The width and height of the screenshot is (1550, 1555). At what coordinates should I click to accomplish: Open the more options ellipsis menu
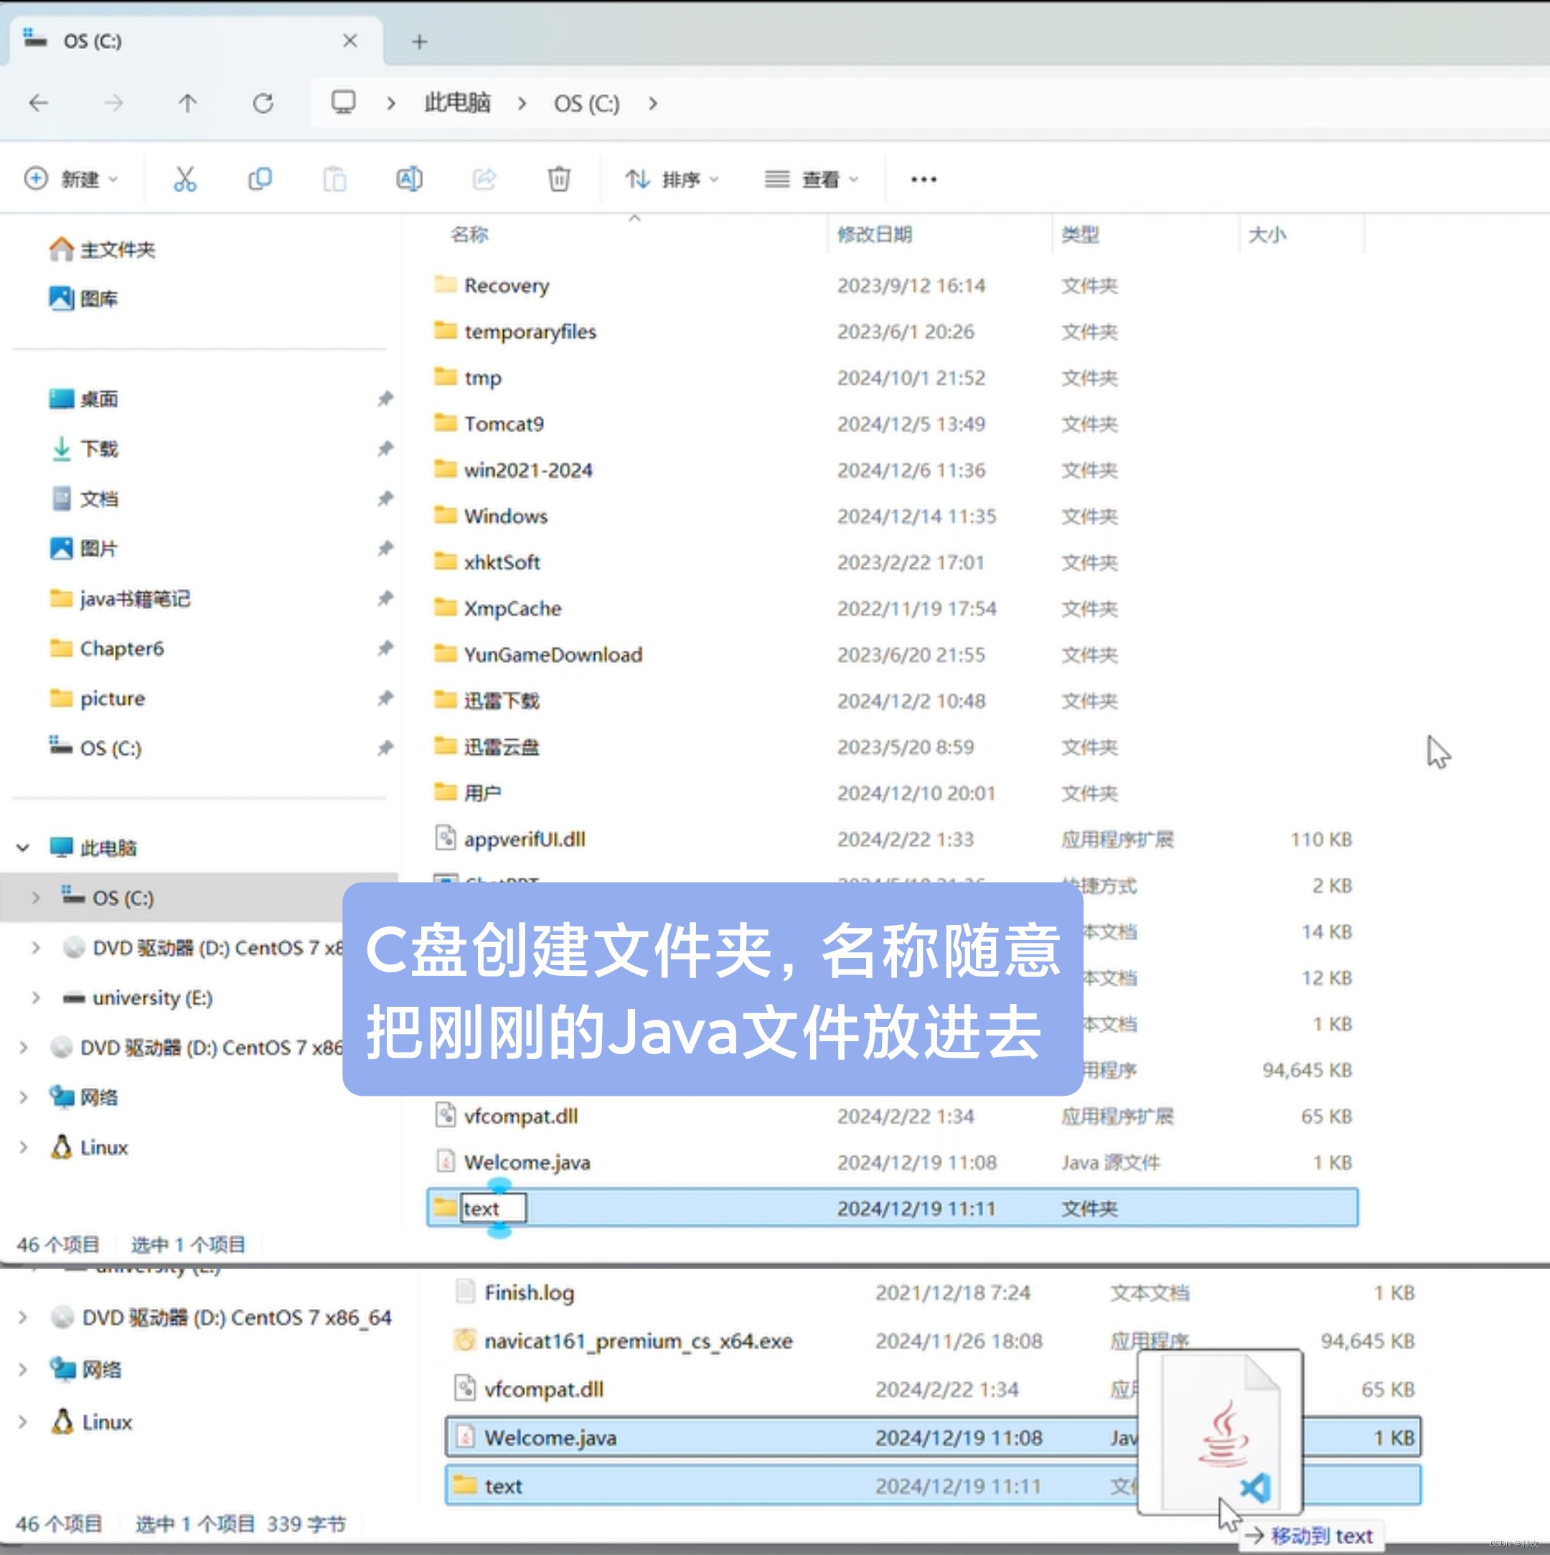point(923,179)
